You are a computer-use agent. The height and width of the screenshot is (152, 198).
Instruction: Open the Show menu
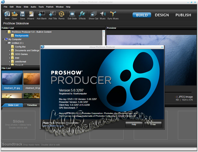(18, 7)
